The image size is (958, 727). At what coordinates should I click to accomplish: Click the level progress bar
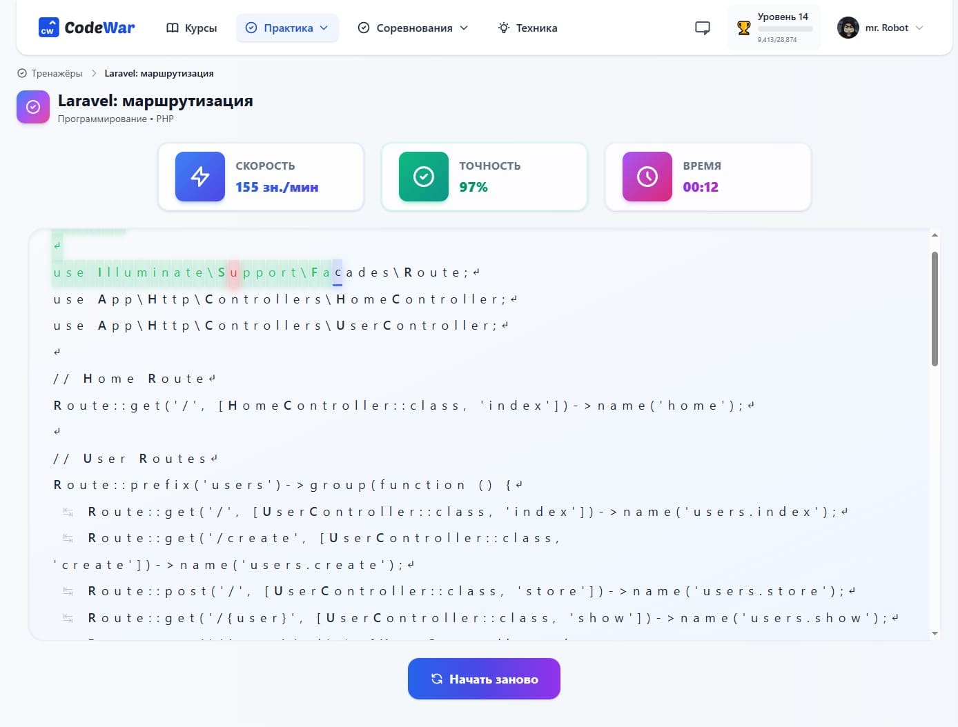[x=785, y=29]
